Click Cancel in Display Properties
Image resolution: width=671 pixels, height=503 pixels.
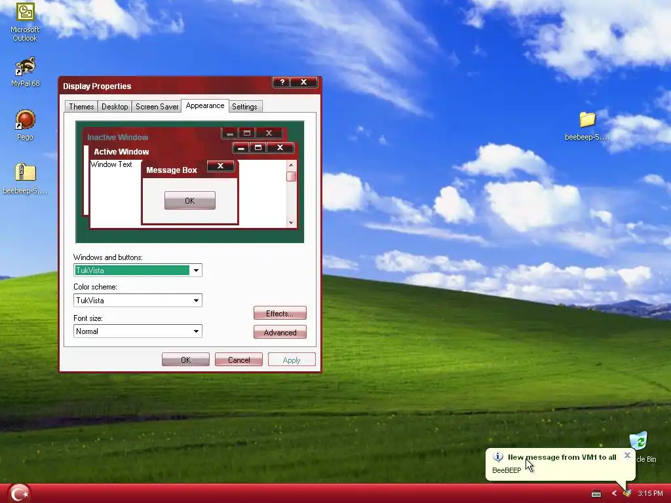[x=239, y=360]
